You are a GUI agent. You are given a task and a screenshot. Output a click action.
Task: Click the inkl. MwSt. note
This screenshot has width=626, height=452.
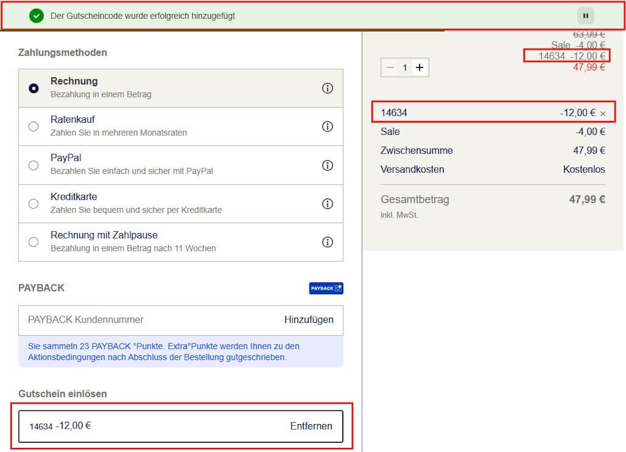[x=399, y=215]
